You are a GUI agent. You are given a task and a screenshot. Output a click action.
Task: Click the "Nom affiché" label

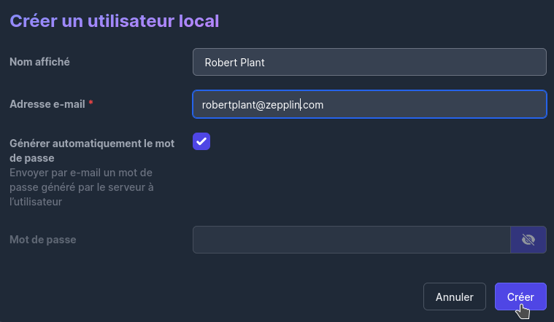pyautogui.click(x=39, y=62)
